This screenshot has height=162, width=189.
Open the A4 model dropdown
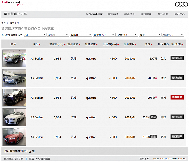[x=35, y=35]
